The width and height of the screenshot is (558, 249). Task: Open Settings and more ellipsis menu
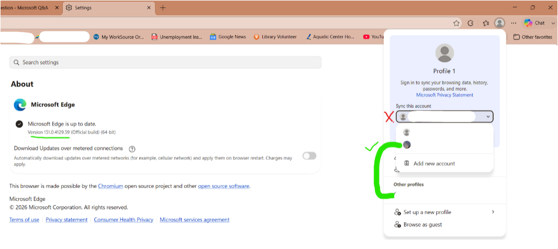(514, 23)
